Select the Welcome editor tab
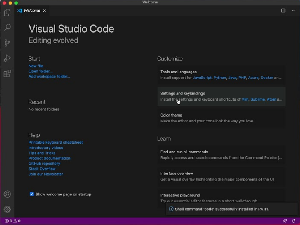 pos(32,10)
